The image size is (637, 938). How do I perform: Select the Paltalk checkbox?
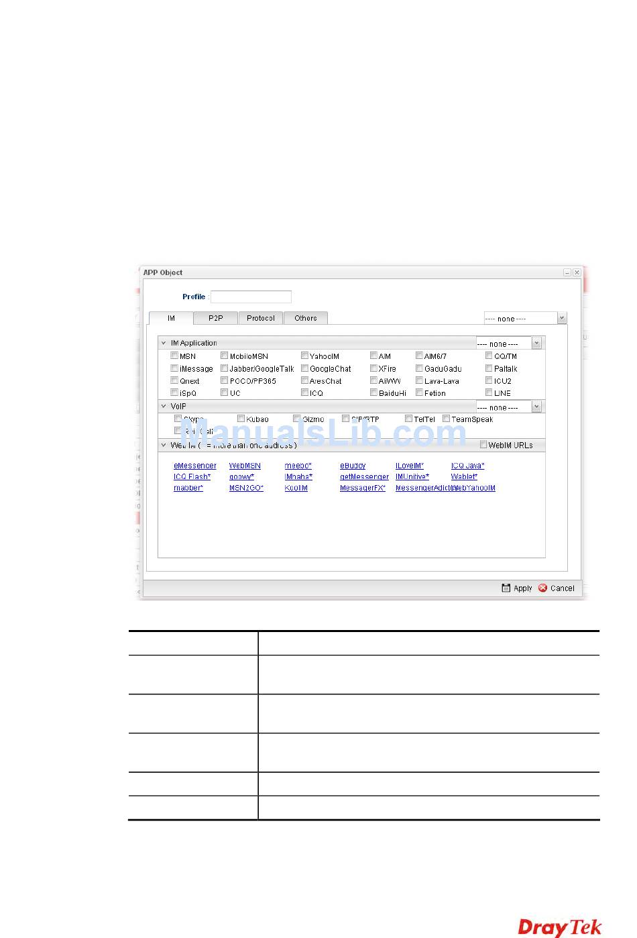[x=489, y=368]
